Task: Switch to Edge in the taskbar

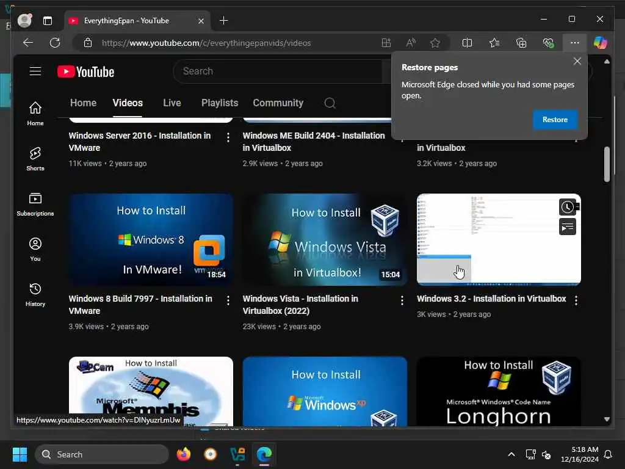Action: pyautogui.click(x=264, y=454)
